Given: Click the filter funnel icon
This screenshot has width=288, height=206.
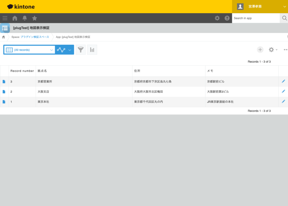Looking at the screenshot, I should point(81,50).
